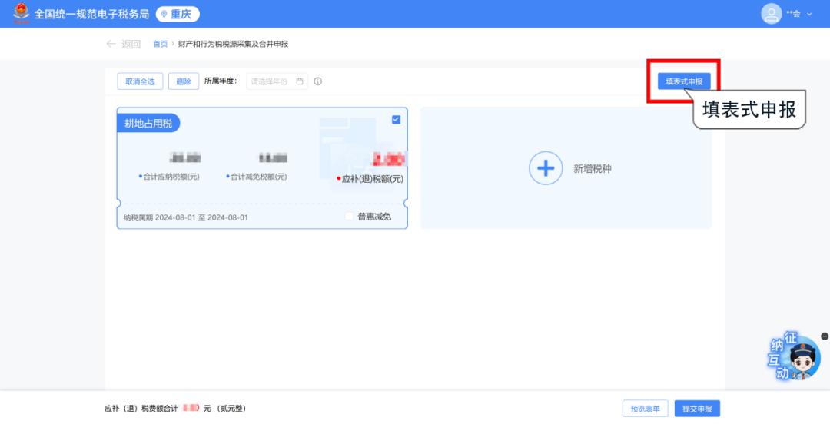Viewport: 830px width, 424px height.
Task: Click the 取消全选 button
Action: (x=140, y=81)
